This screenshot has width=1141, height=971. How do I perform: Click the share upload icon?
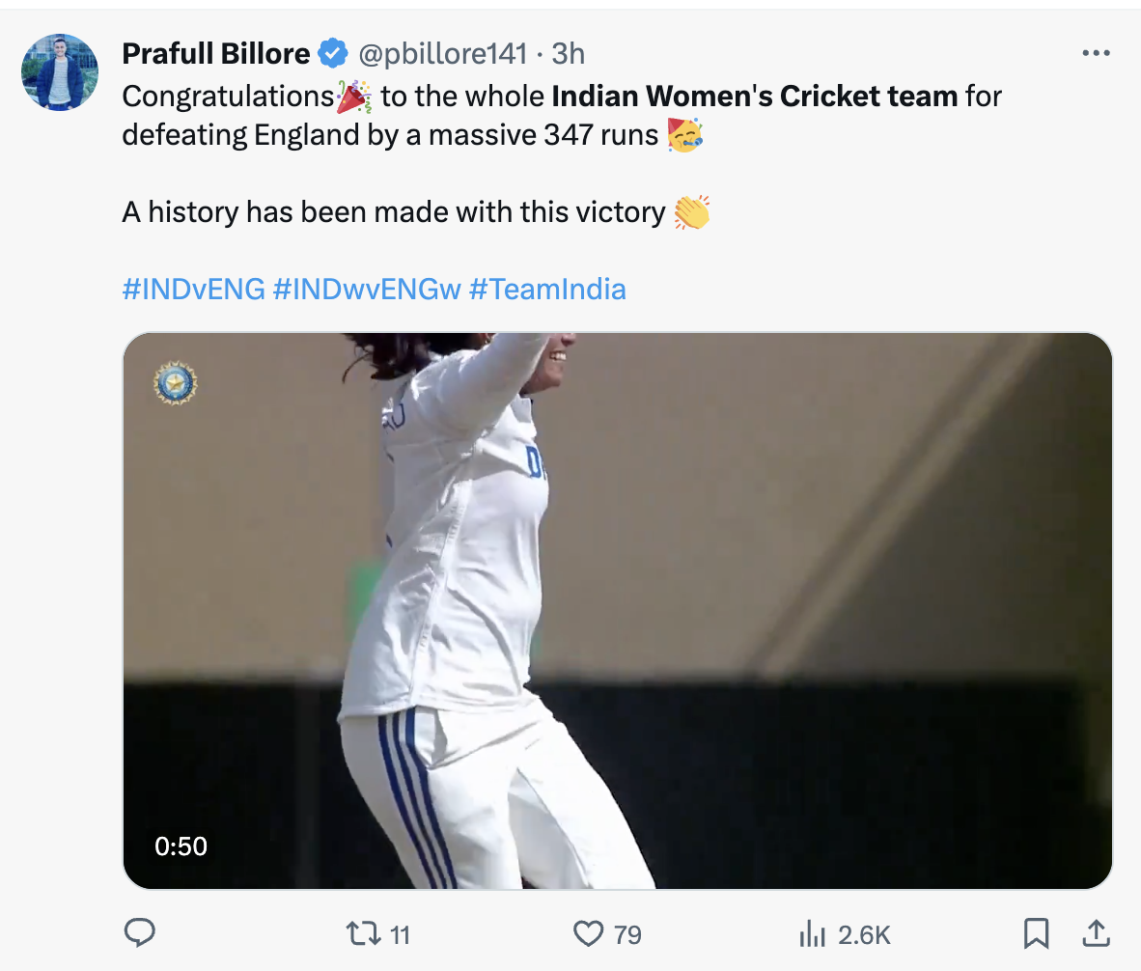pos(1095,932)
